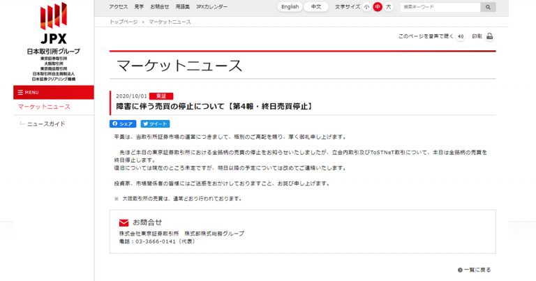Open the アクセス top menu item
Screen dimensions: 536x281
click(x=118, y=7)
